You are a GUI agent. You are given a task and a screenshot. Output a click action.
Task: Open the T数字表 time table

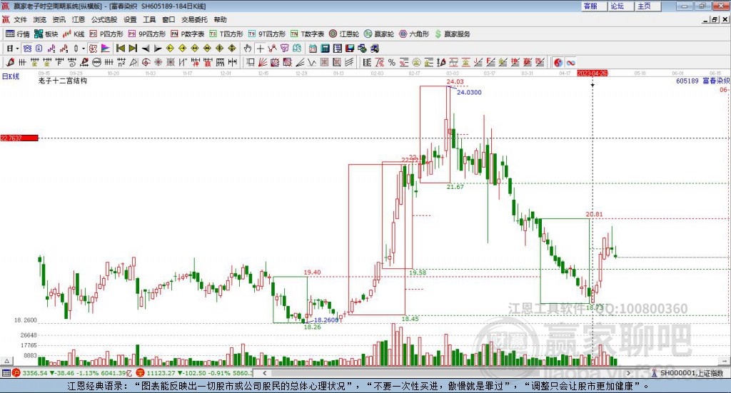[x=307, y=34]
